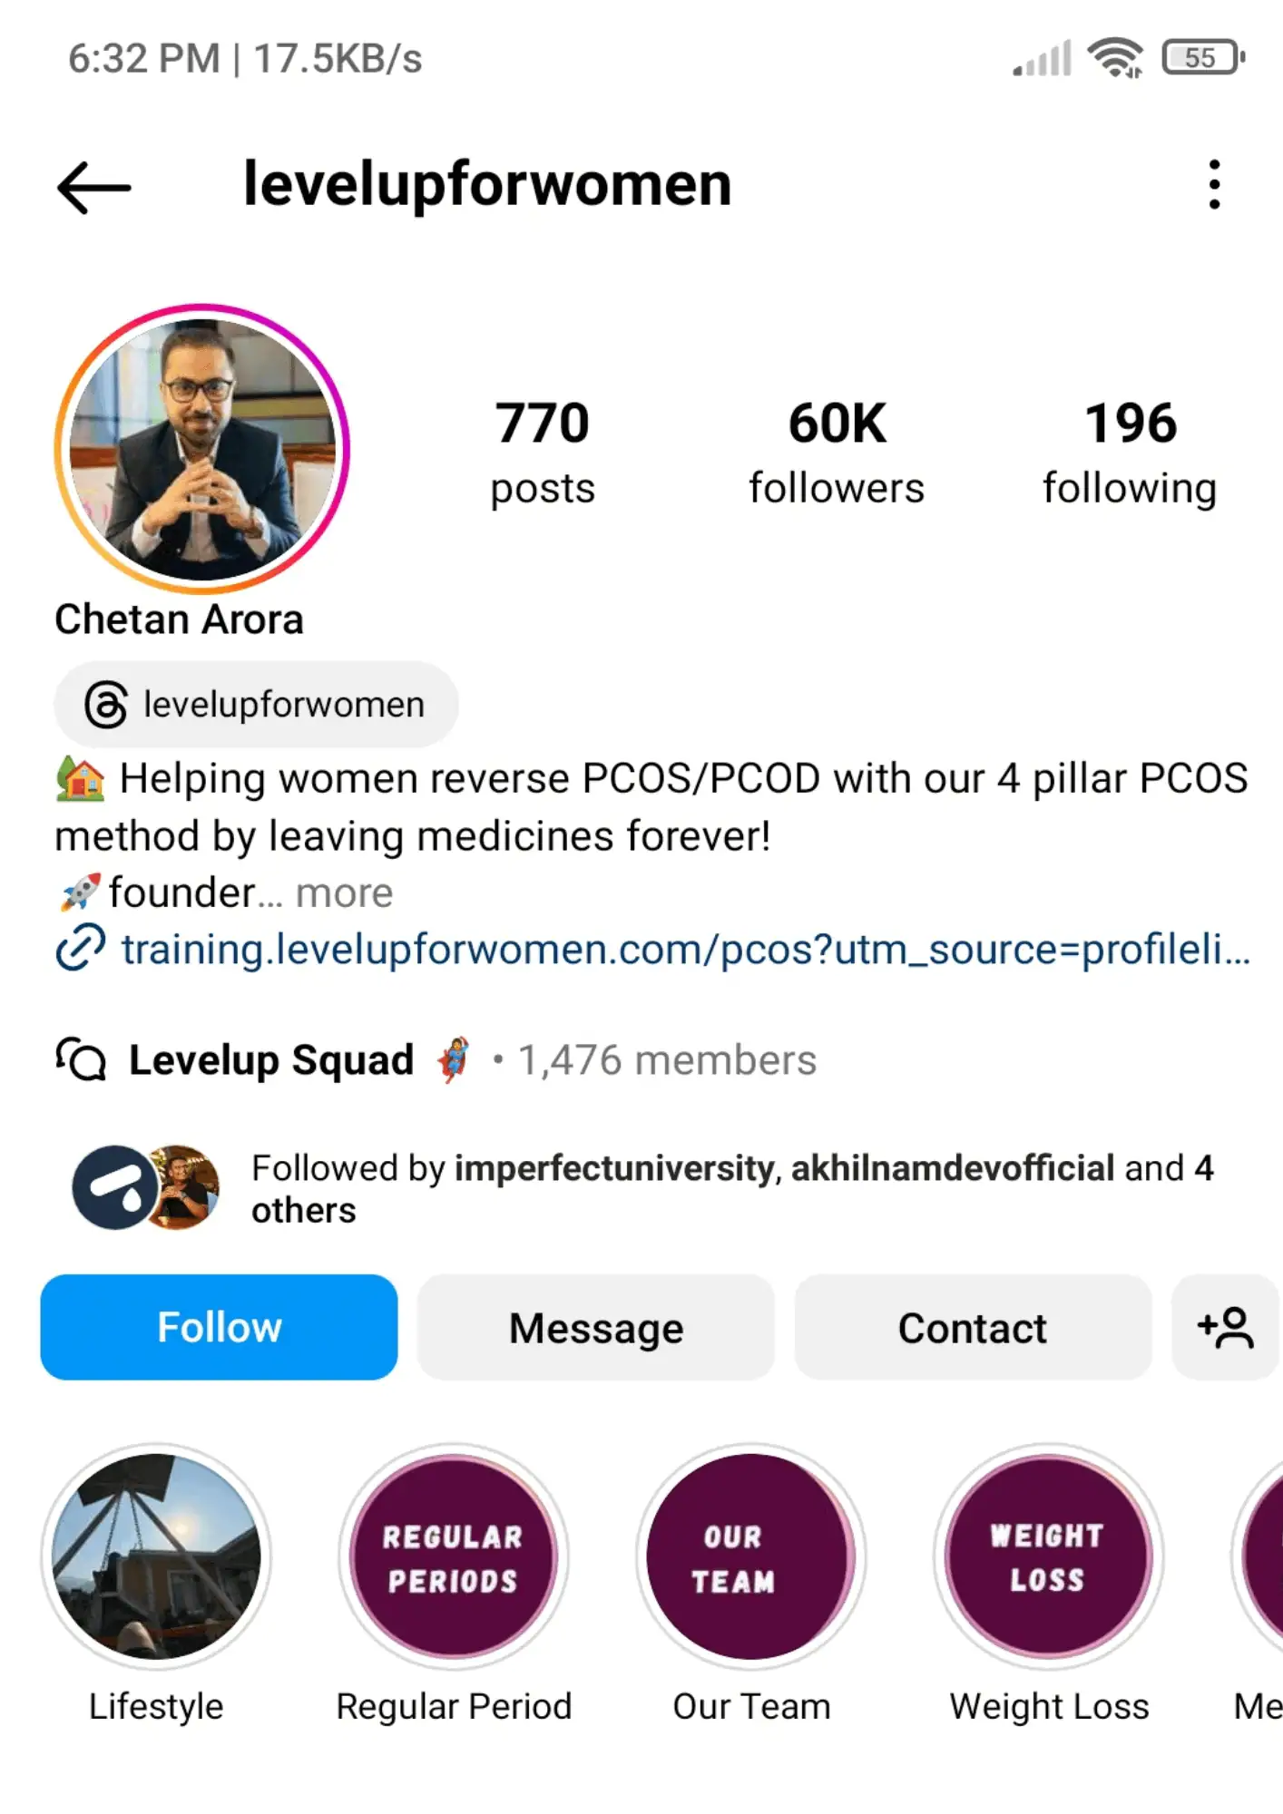Image resolution: width=1283 pixels, height=1814 pixels.
Task: Tap the Levelup Squad channel chat icon
Action: pos(81,1058)
